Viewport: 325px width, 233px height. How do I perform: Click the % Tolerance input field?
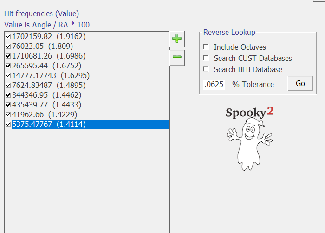(214, 84)
